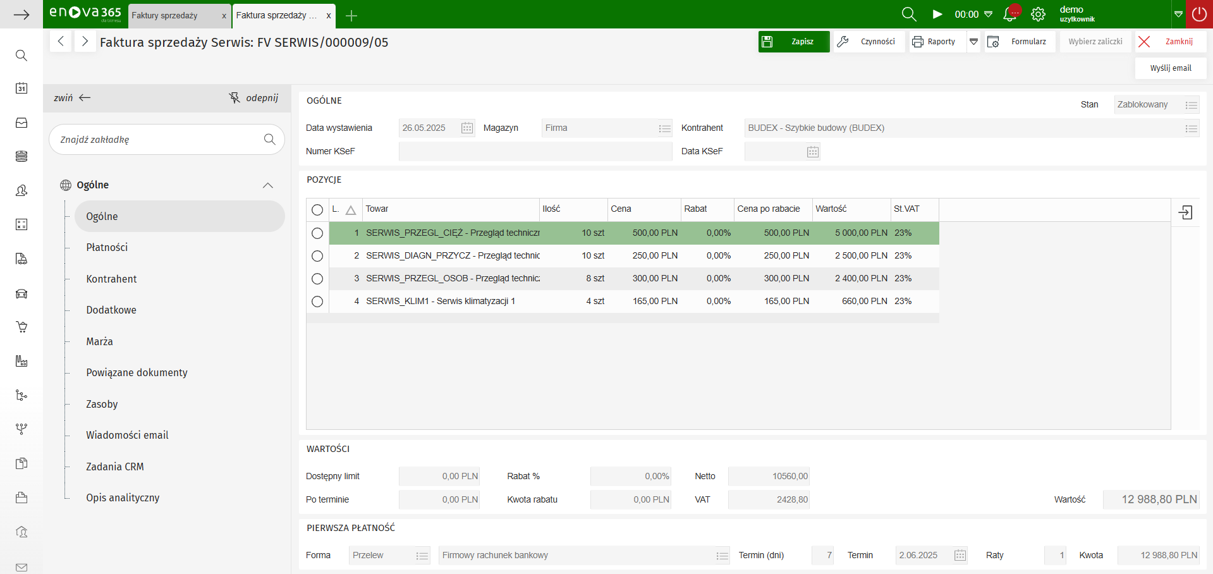Select row SERWIS_KLIM1 radio button
The height and width of the screenshot is (574, 1213).
[x=317, y=302]
